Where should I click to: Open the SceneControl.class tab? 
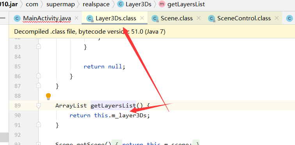coord(244,18)
